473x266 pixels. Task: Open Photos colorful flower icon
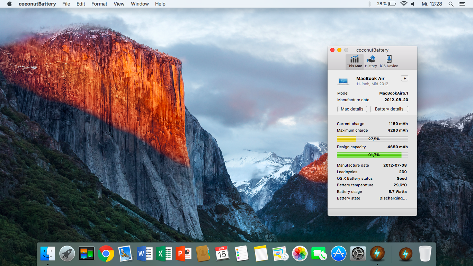pyautogui.click(x=300, y=254)
